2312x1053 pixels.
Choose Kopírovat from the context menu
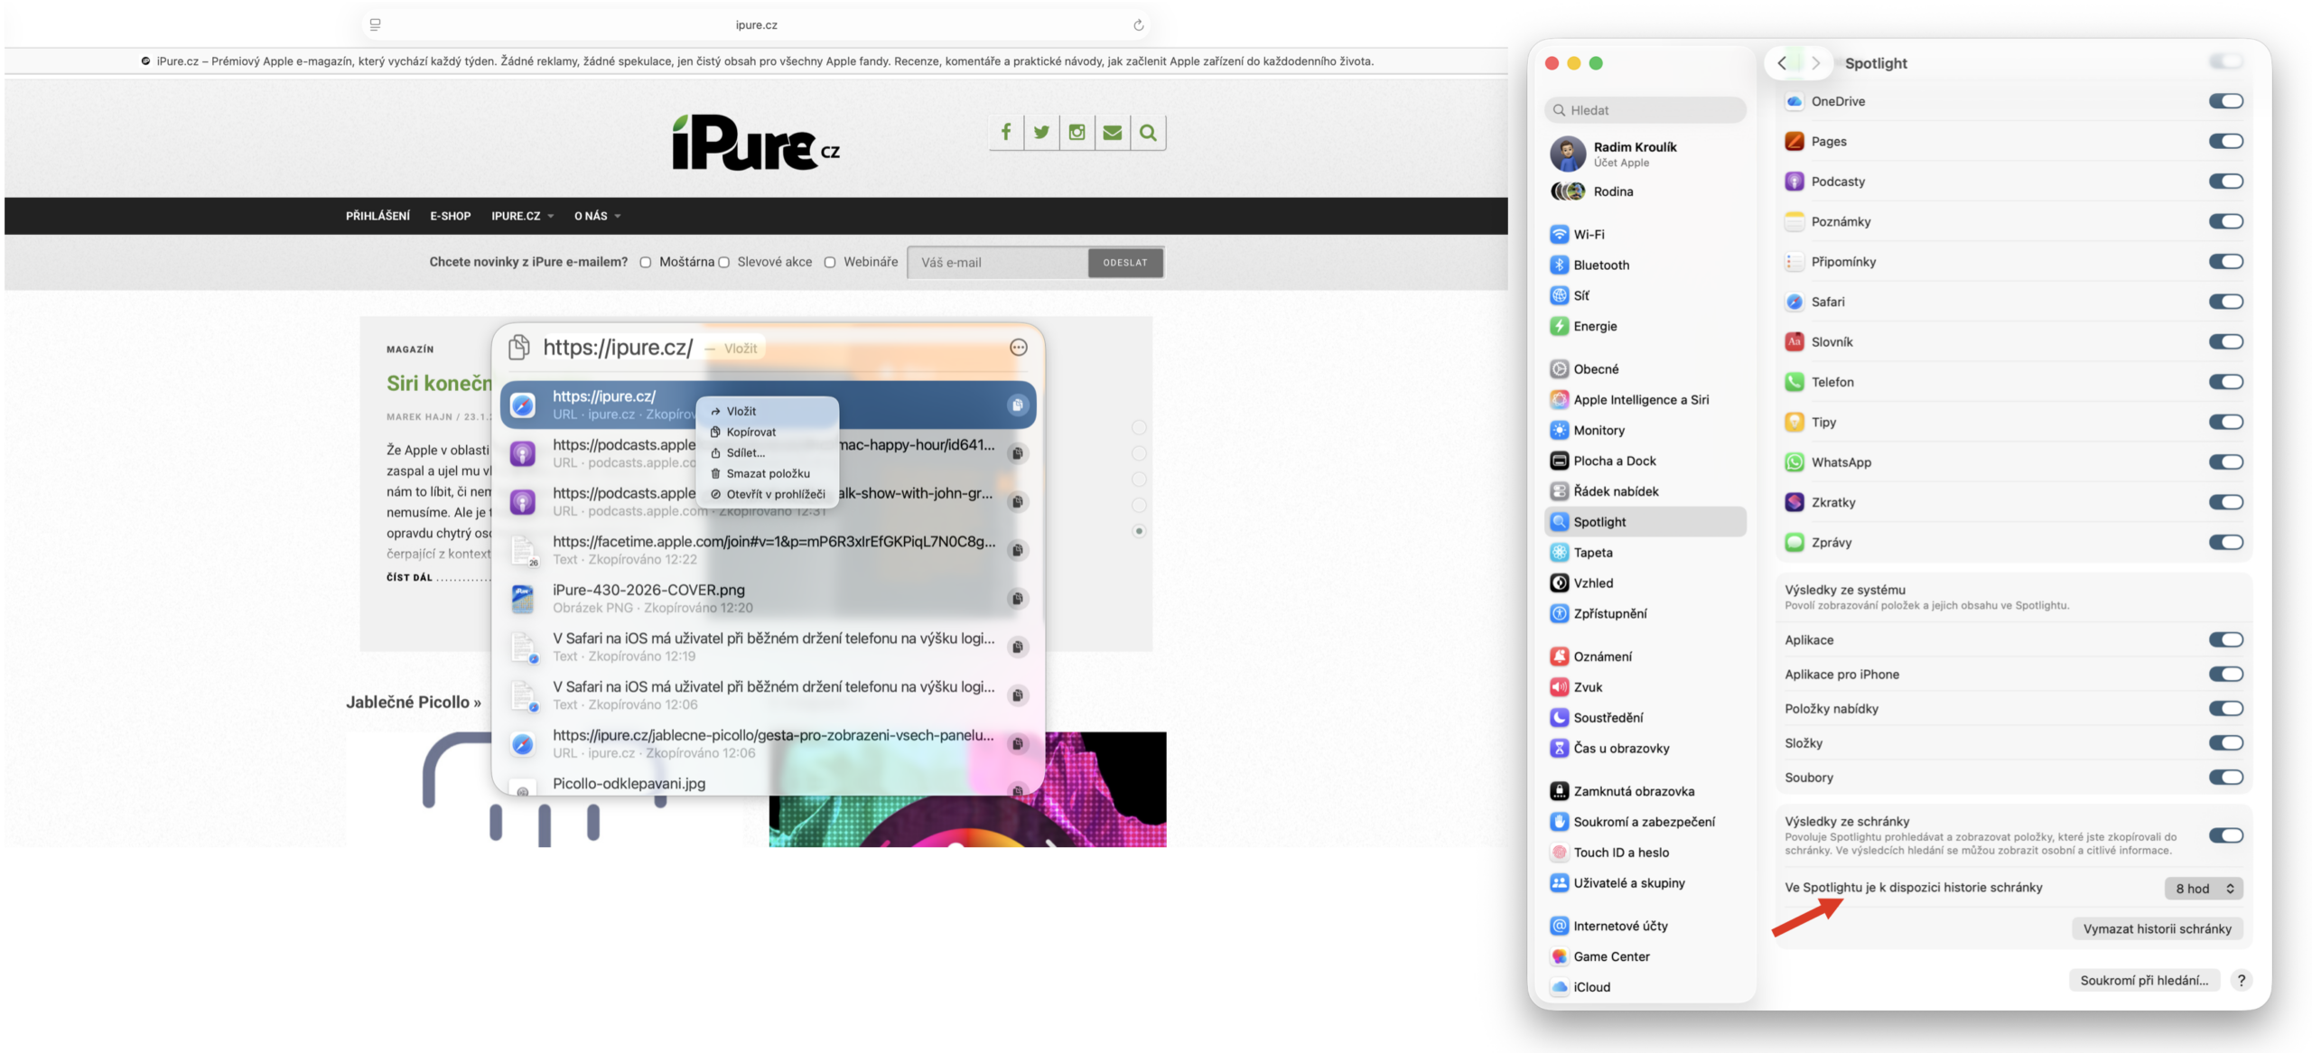pos(750,432)
